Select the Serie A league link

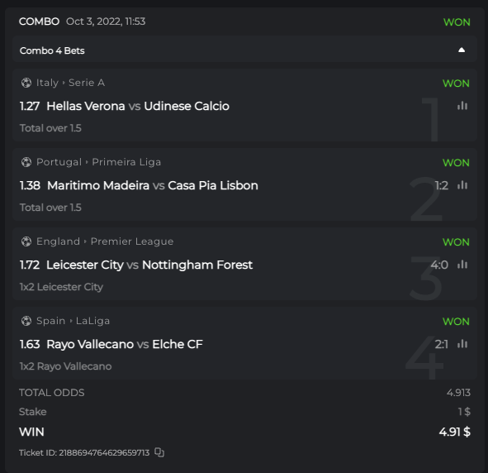tap(87, 83)
